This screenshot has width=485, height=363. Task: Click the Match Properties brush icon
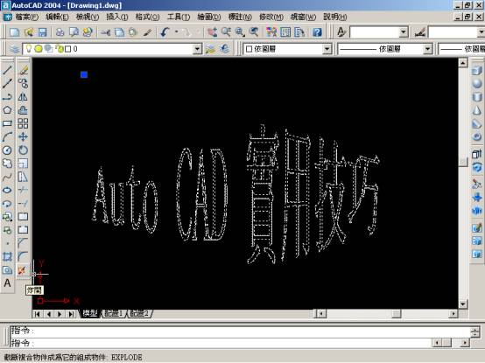coord(148,32)
